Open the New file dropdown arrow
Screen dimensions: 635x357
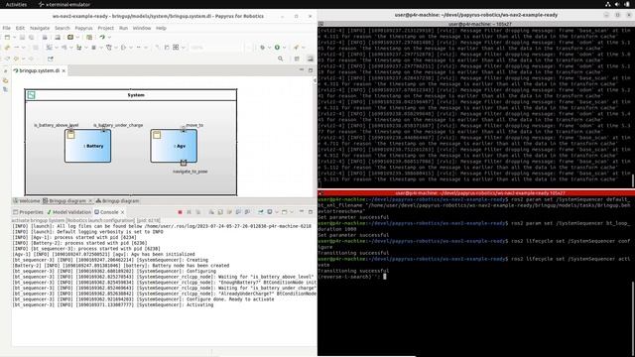pos(15,38)
